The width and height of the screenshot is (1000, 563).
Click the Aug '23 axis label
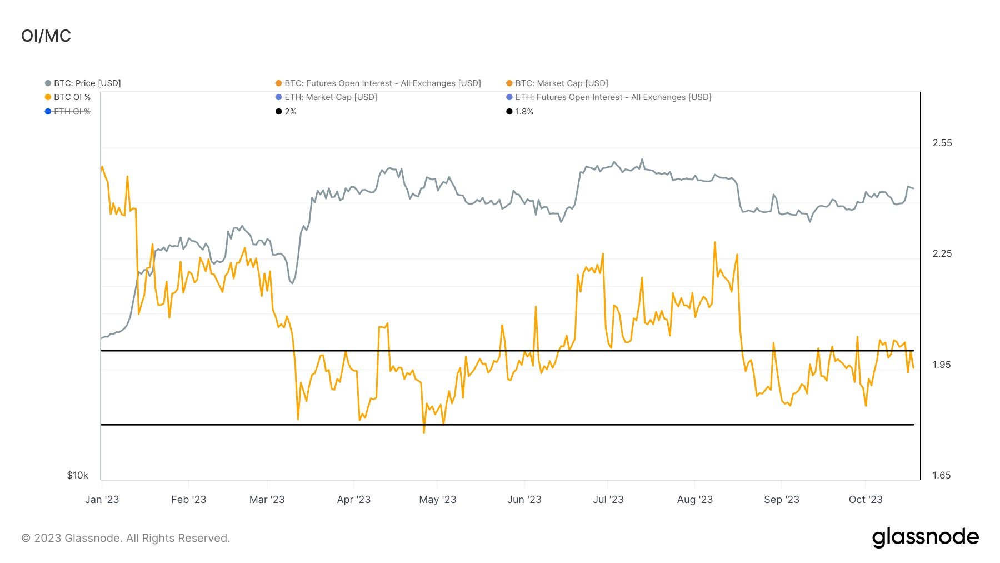[x=694, y=499]
